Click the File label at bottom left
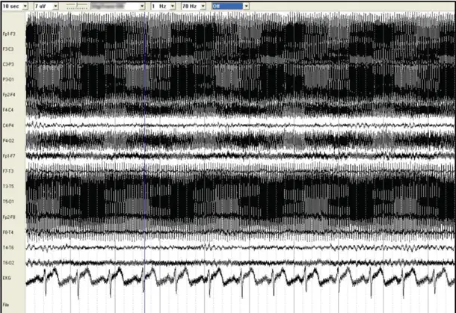Screen dimensions: 456x313 coord(5,305)
